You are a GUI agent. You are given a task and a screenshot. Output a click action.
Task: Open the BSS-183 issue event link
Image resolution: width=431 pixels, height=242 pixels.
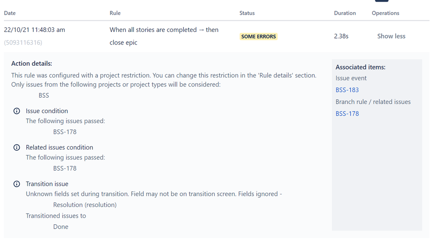pos(347,90)
